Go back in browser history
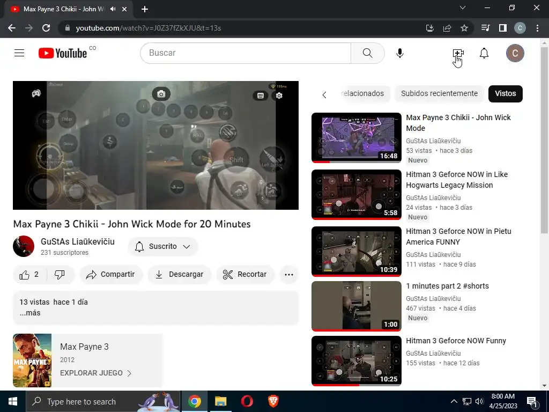 click(12, 28)
